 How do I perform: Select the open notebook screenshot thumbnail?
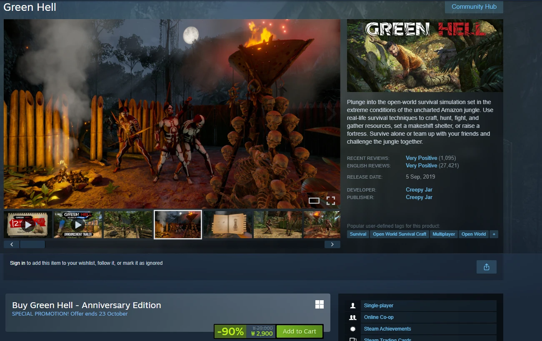click(228, 224)
